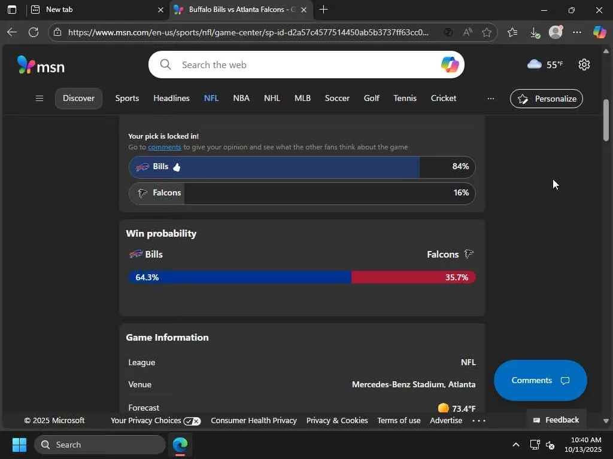Click the Bills 64.3% win probability bar
Image resolution: width=613 pixels, height=459 pixels.
pos(239,277)
